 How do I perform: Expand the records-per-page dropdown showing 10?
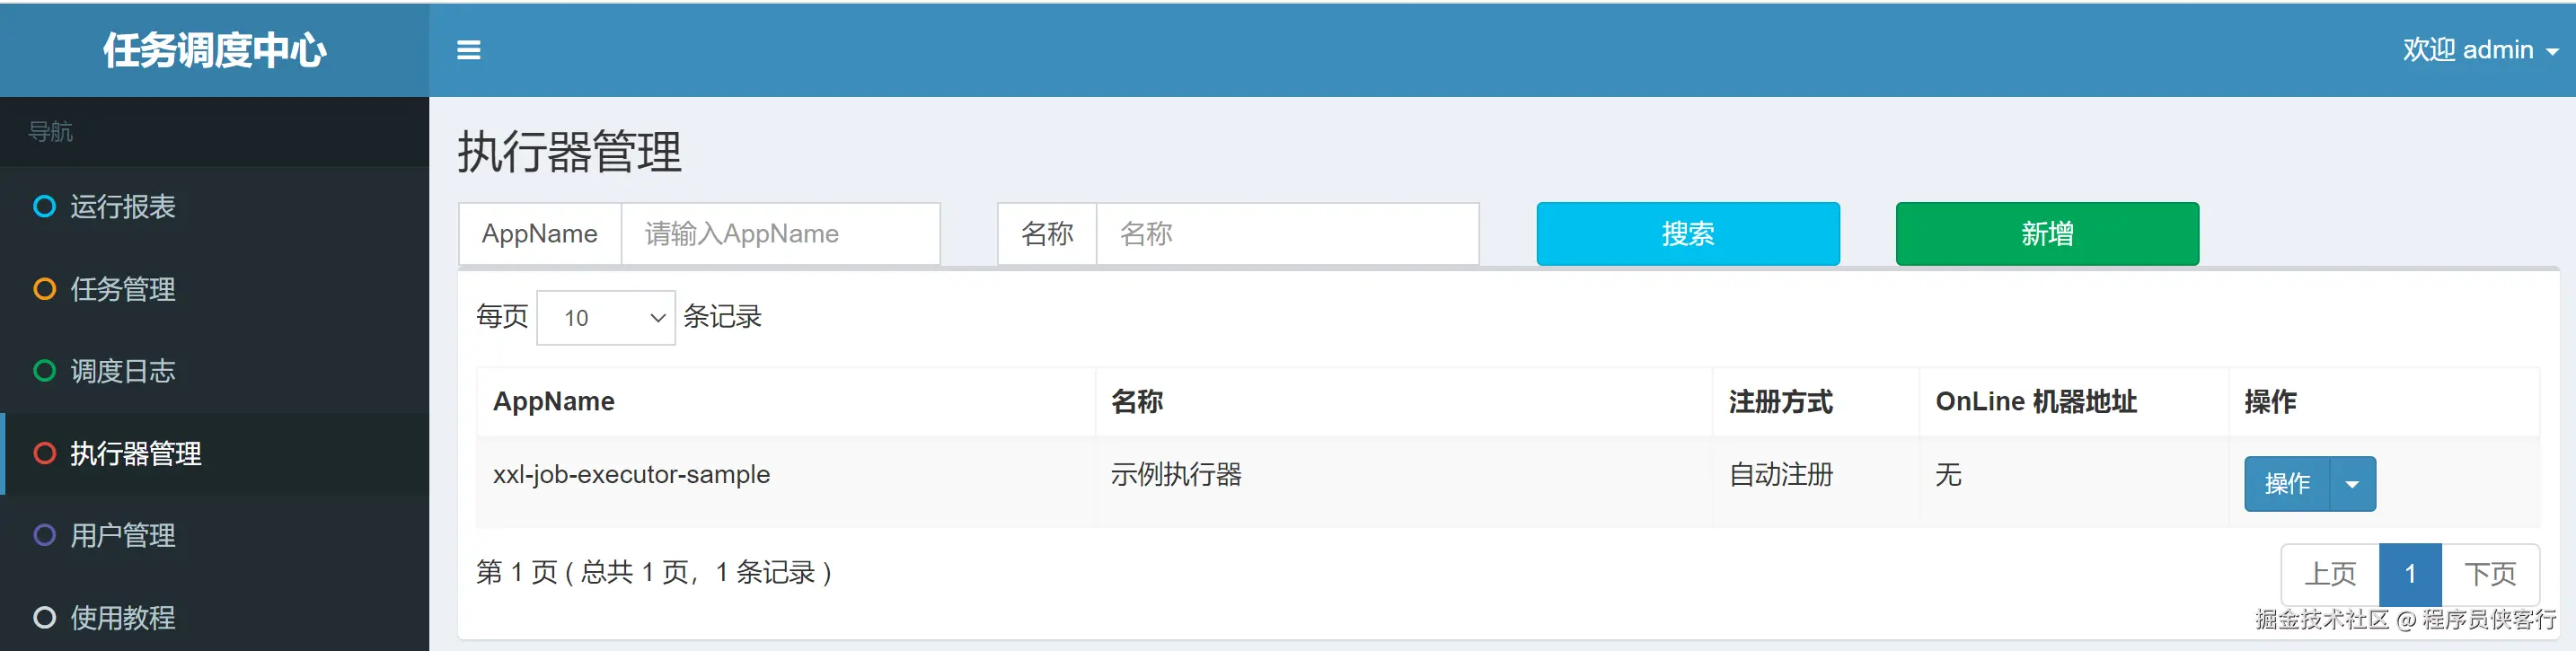click(606, 318)
